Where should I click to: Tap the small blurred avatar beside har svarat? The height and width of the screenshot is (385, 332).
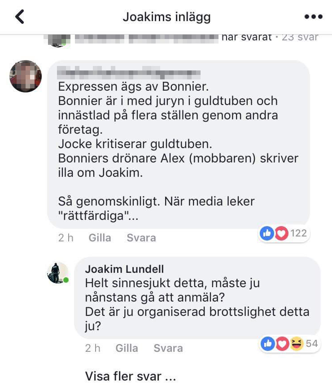point(57,40)
